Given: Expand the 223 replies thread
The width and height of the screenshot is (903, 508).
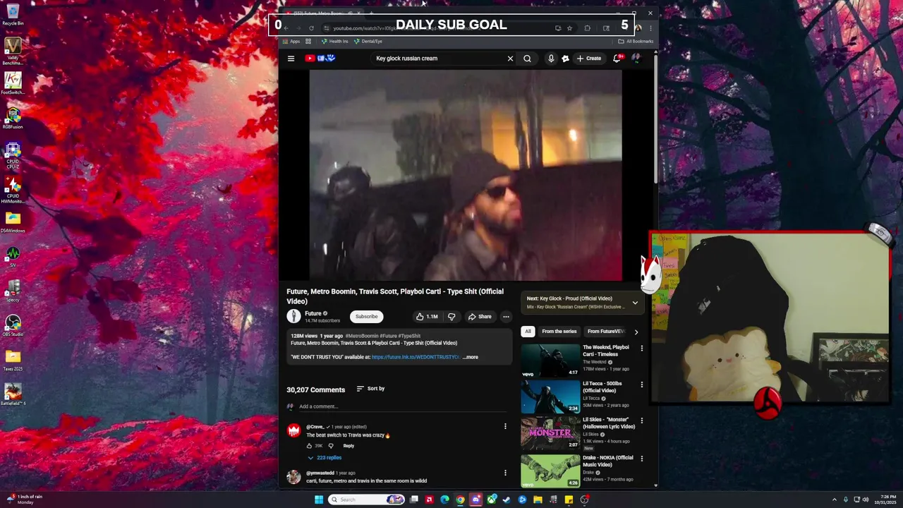Looking at the screenshot, I should (324, 458).
